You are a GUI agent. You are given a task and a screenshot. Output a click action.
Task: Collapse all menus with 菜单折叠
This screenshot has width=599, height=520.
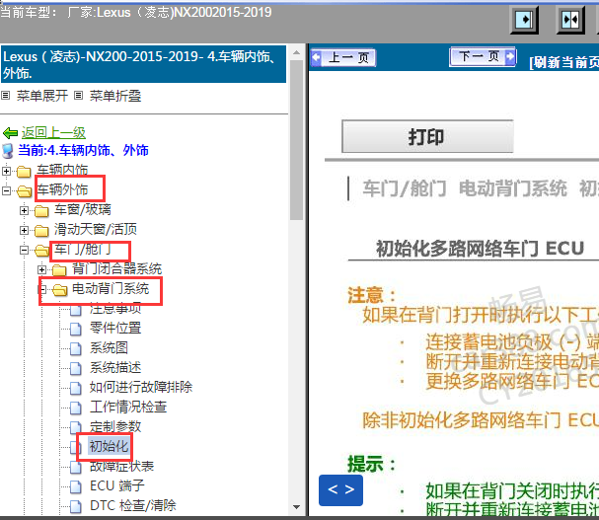pos(115,96)
